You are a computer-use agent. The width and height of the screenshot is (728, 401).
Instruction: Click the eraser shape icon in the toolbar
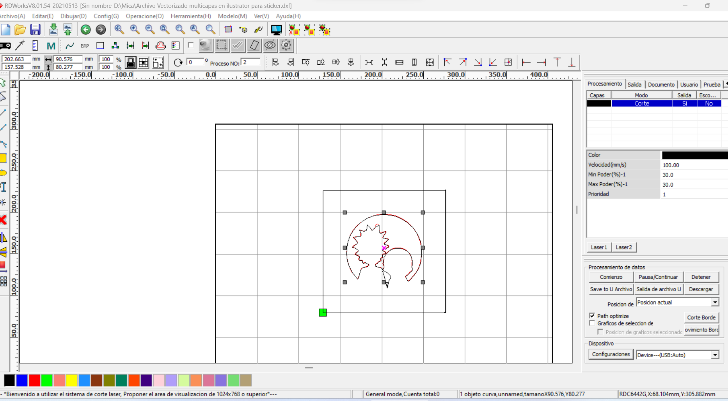(254, 45)
